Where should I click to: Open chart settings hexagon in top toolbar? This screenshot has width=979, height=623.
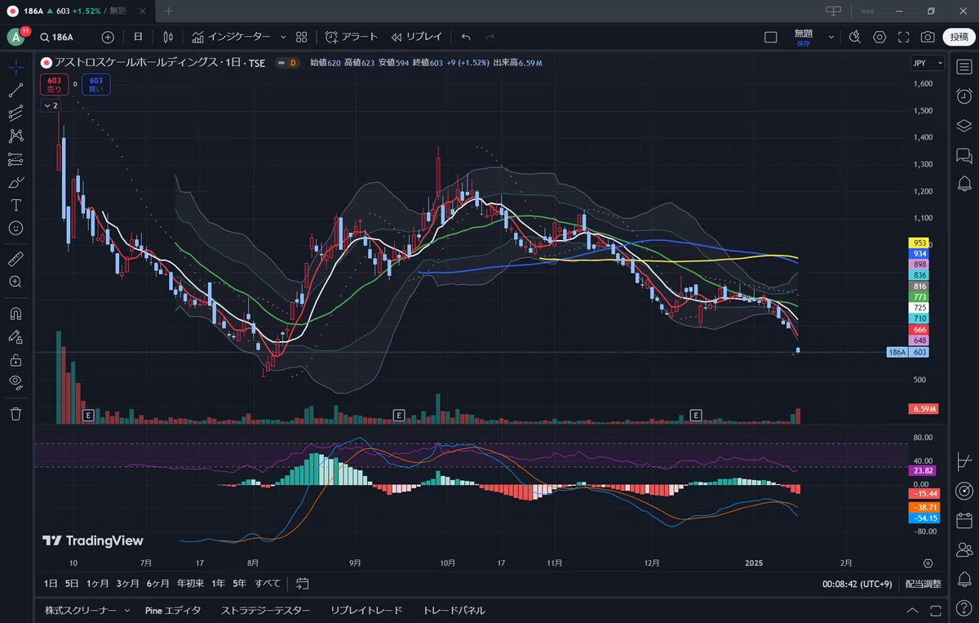[x=879, y=37]
